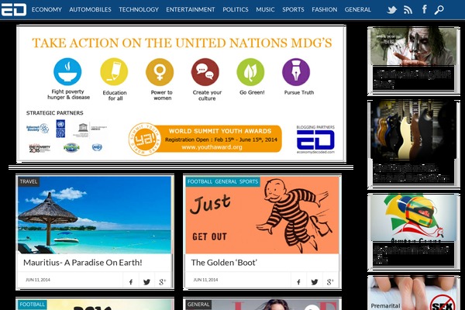Share Mauritius article on Twitter
The height and width of the screenshot is (310, 465).
coord(146,282)
